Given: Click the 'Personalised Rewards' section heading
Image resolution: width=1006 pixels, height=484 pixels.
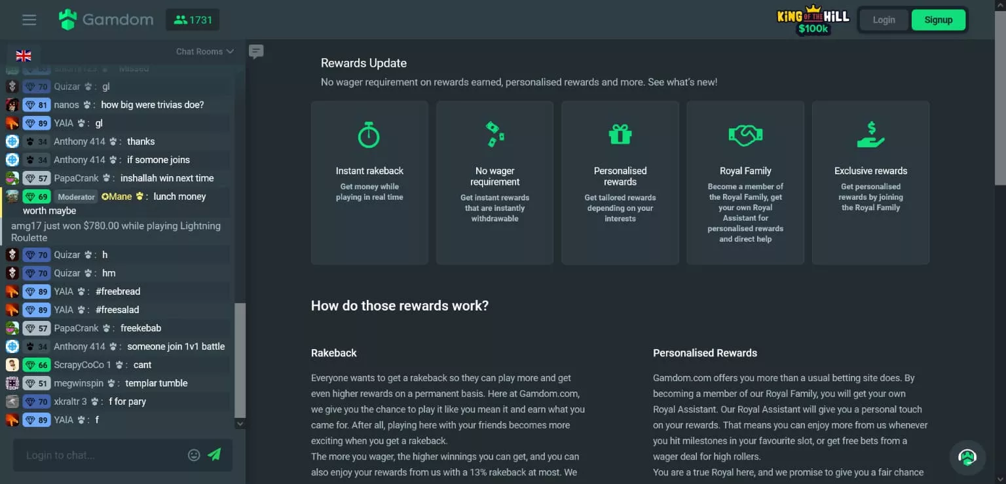Looking at the screenshot, I should (705, 353).
